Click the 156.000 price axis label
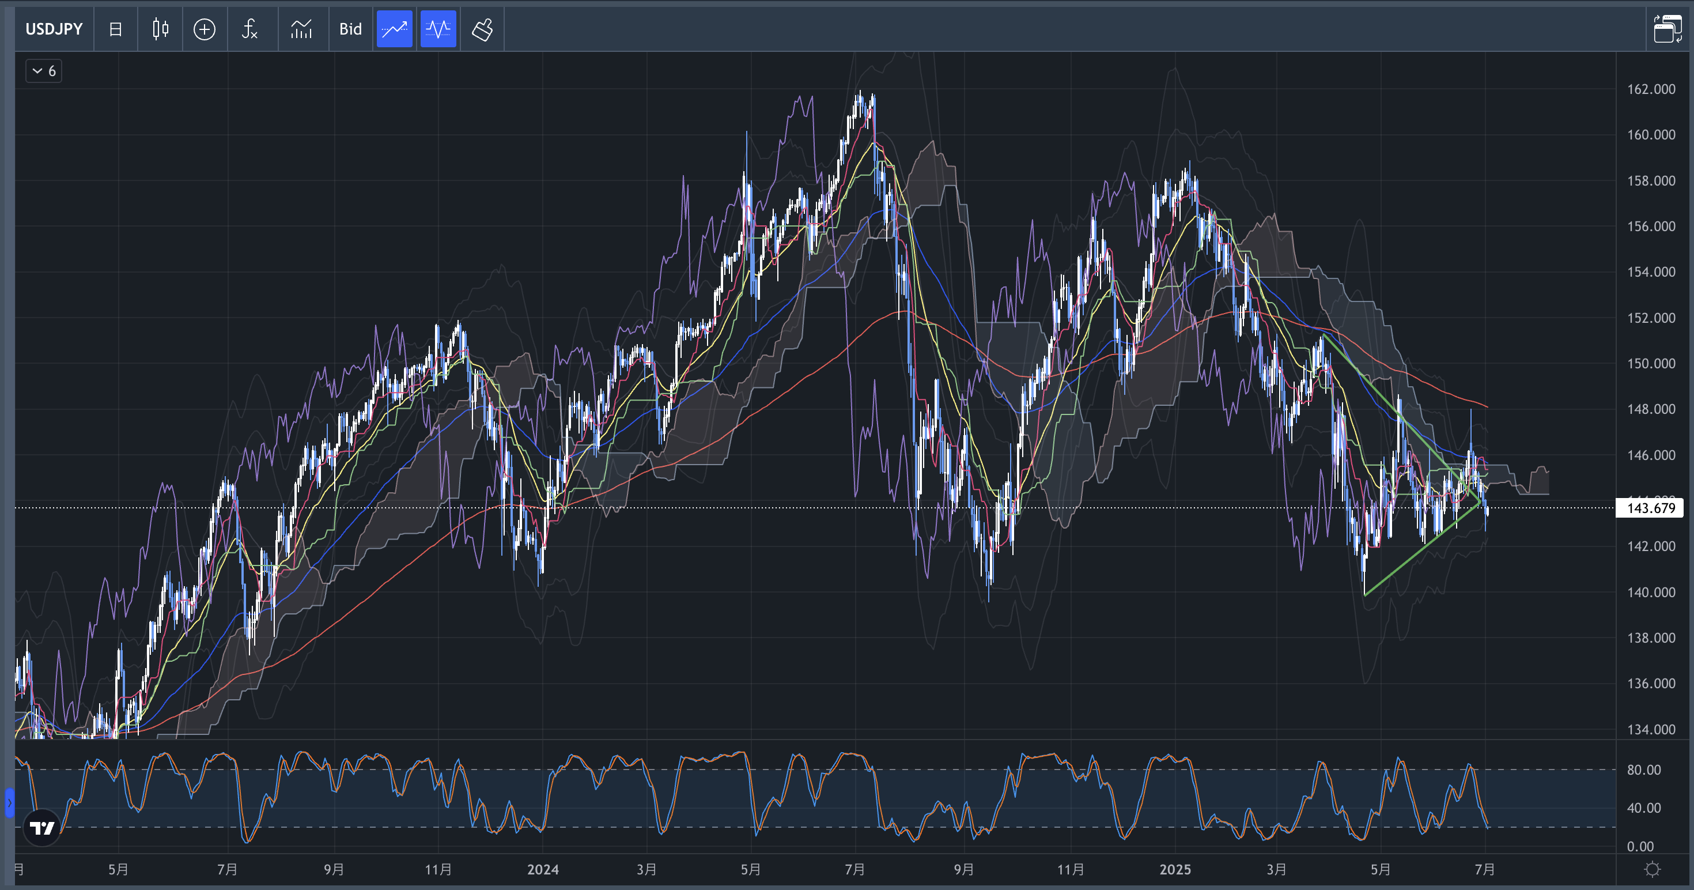Image resolution: width=1694 pixels, height=890 pixels. click(1651, 227)
